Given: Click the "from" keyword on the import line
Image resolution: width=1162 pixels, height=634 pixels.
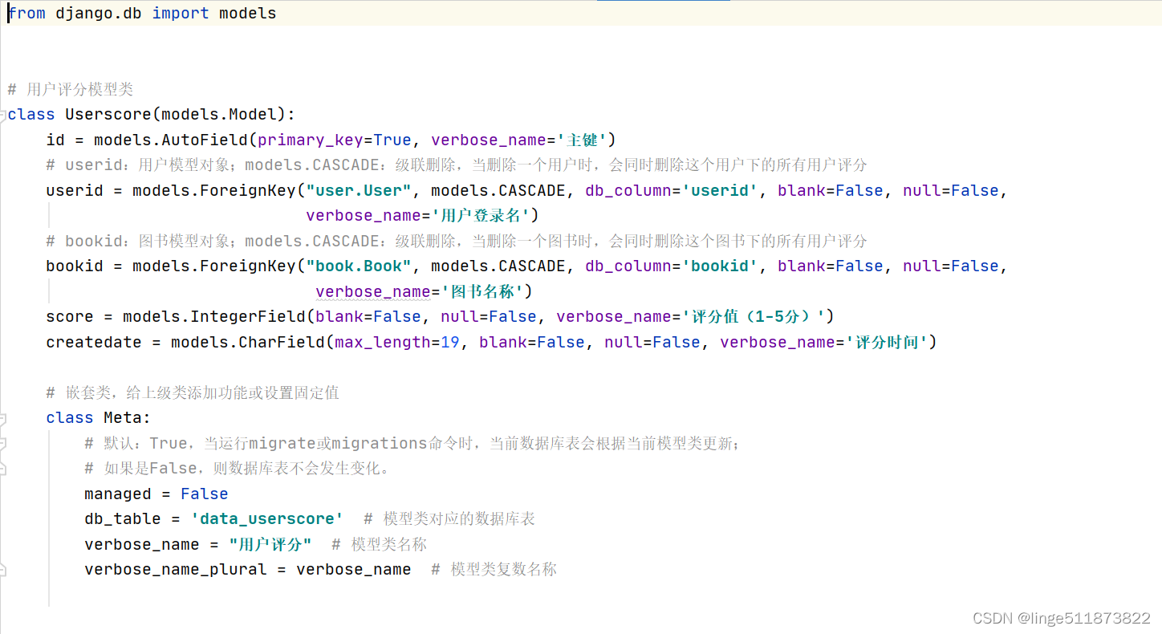Looking at the screenshot, I should pos(26,14).
